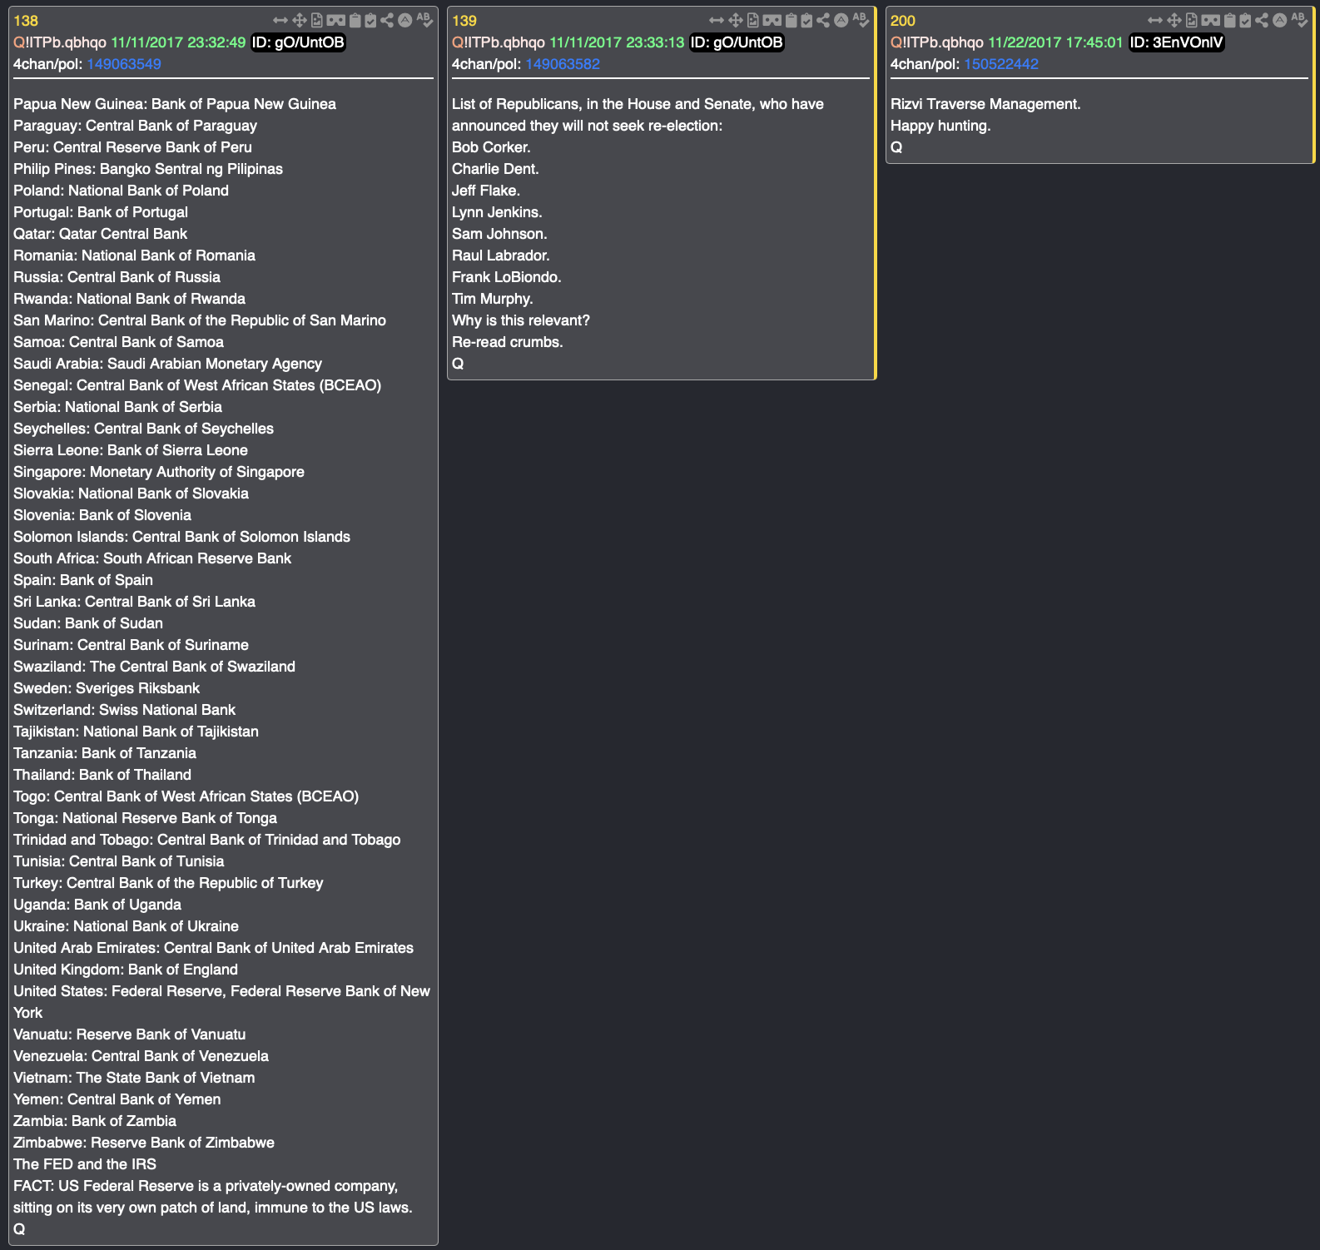Click the VR goggles icon on post 138
Image resolution: width=1320 pixels, height=1250 pixels.
point(335,20)
